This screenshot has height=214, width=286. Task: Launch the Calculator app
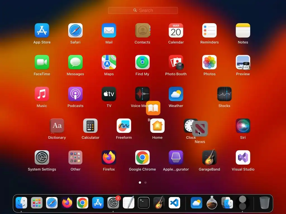pos(90,126)
